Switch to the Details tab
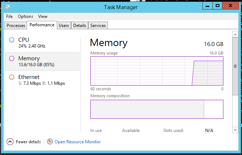Image resolution: width=242 pixels, height=155 pixels. [79, 26]
